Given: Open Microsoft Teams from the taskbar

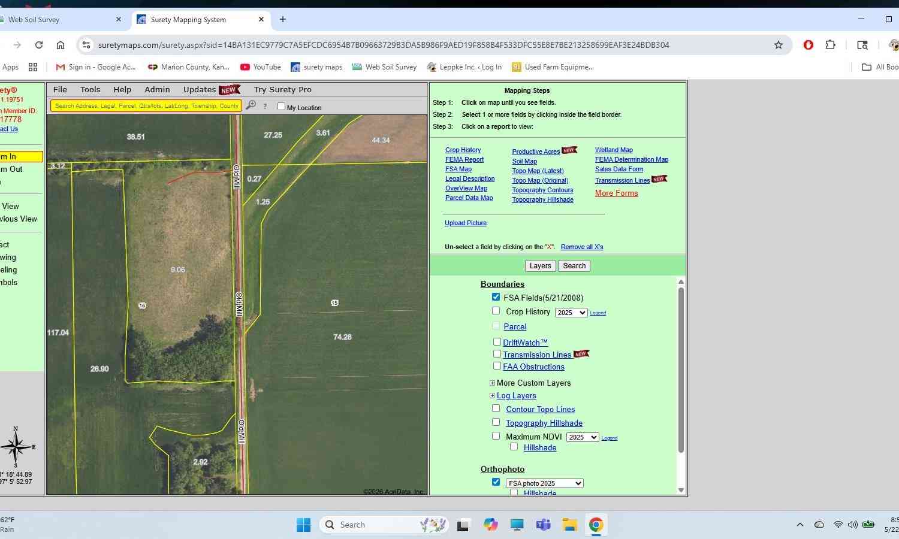Looking at the screenshot, I should point(543,525).
